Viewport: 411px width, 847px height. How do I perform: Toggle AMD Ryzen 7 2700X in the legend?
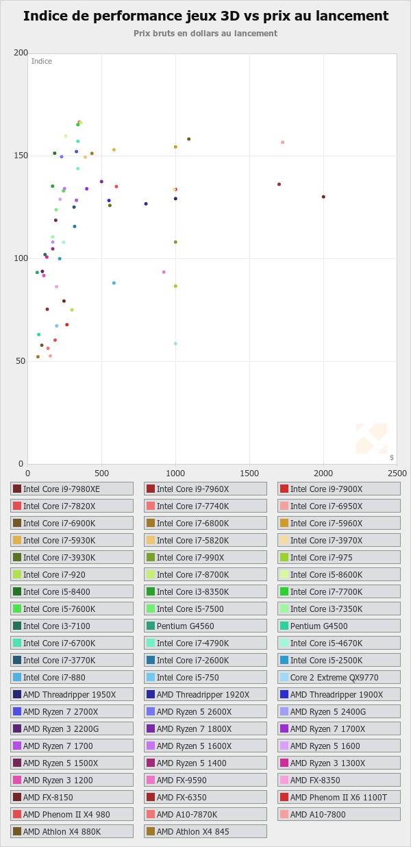coord(72,711)
